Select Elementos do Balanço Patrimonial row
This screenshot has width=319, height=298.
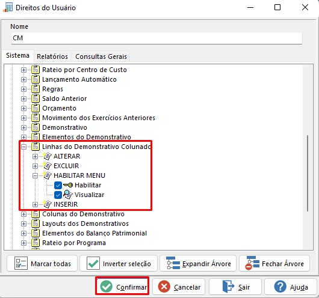tap(94, 233)
